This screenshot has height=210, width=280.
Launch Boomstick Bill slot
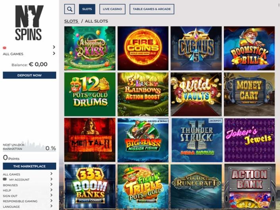(x=249, y=48)
